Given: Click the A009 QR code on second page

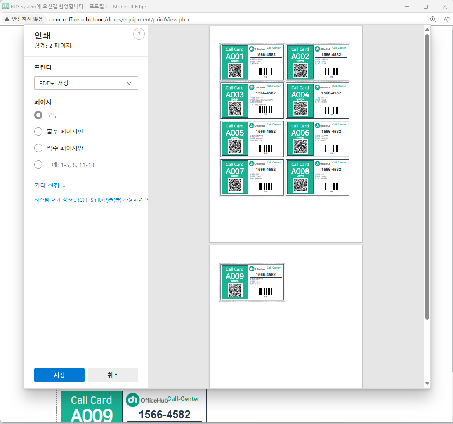Looking at the screenshot, I should click(235, 290).
